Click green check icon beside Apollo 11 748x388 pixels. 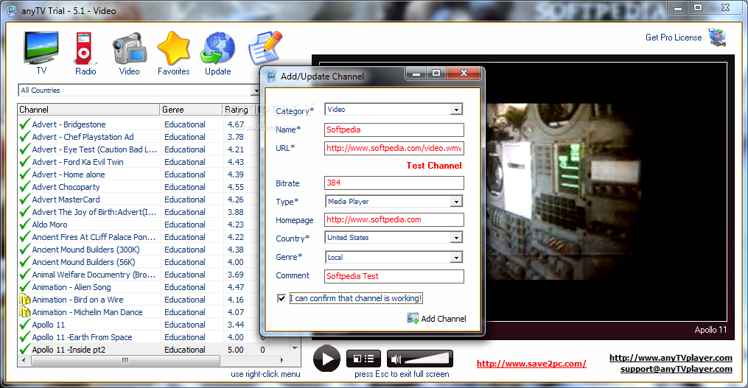(x=25, y=325)
